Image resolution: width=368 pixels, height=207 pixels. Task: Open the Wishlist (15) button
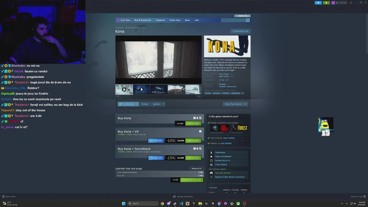coord(242,16)
